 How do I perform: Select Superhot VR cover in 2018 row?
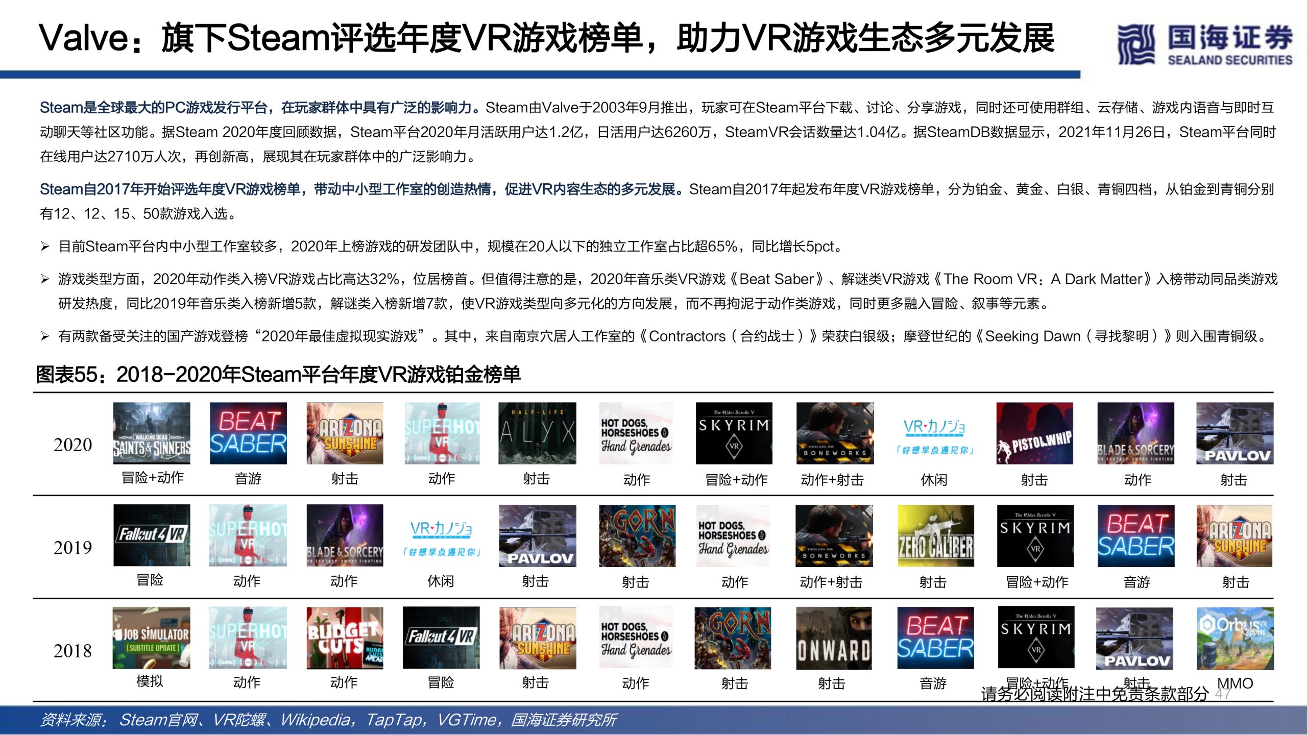248,638
